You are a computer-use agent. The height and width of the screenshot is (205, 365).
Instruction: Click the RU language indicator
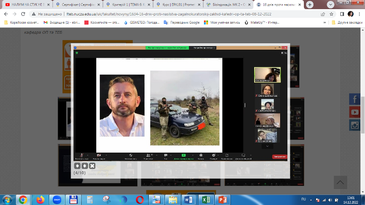[303, 199]
